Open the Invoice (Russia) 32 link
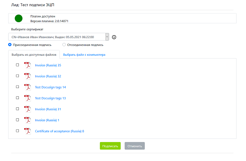This screenshot has width=246, height=161. click(x=48, y=76)
